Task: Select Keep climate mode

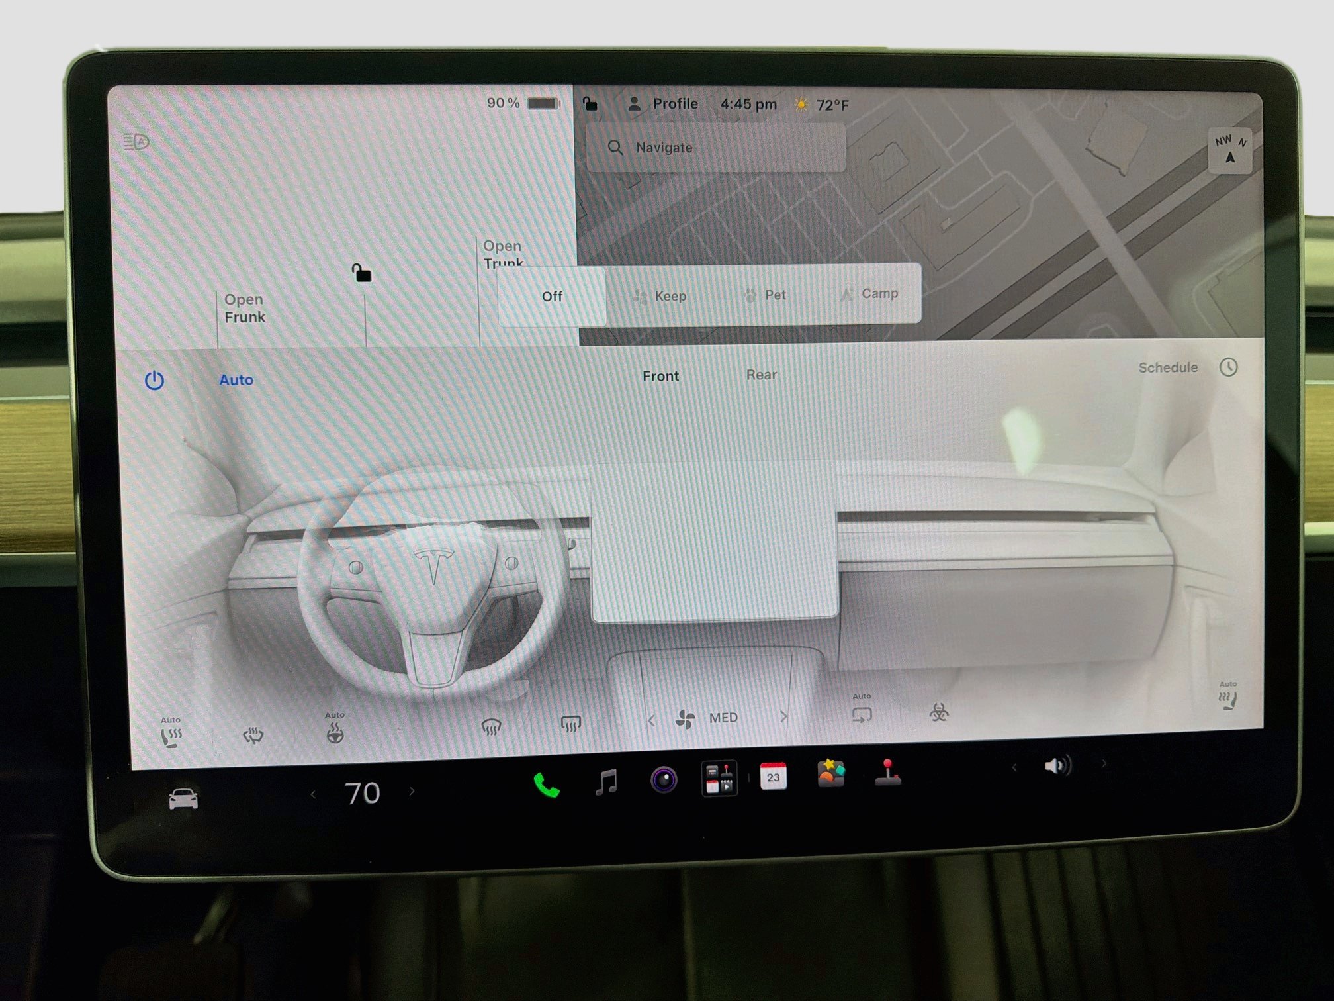Action: pos(659,296)
